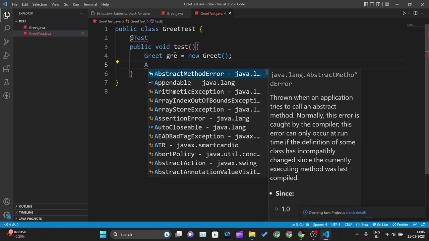Switch to the Extension Pack for Java tab
The image size is (429, 241).
(x=123, y=13)
